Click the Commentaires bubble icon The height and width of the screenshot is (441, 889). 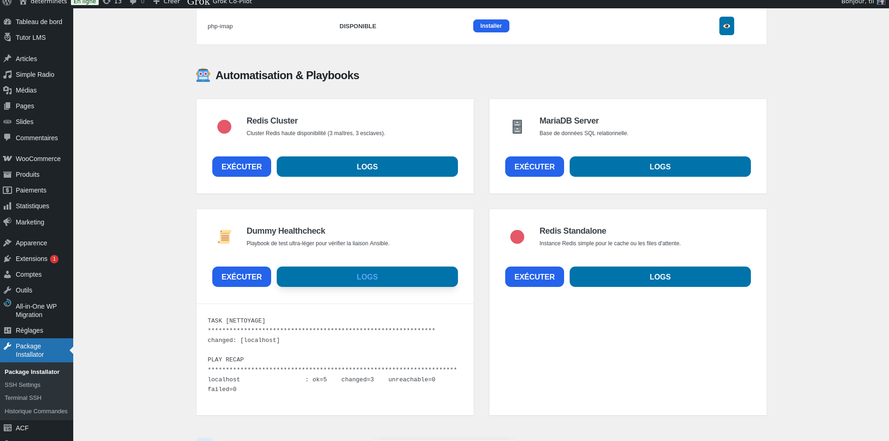(7, 137)
